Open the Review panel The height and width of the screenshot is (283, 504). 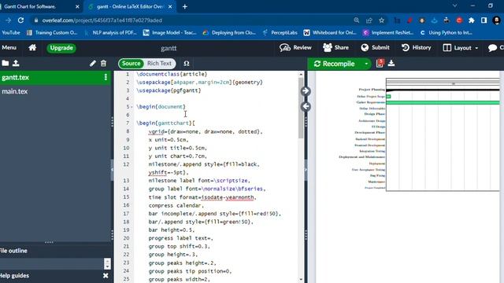tap(295, 47)
